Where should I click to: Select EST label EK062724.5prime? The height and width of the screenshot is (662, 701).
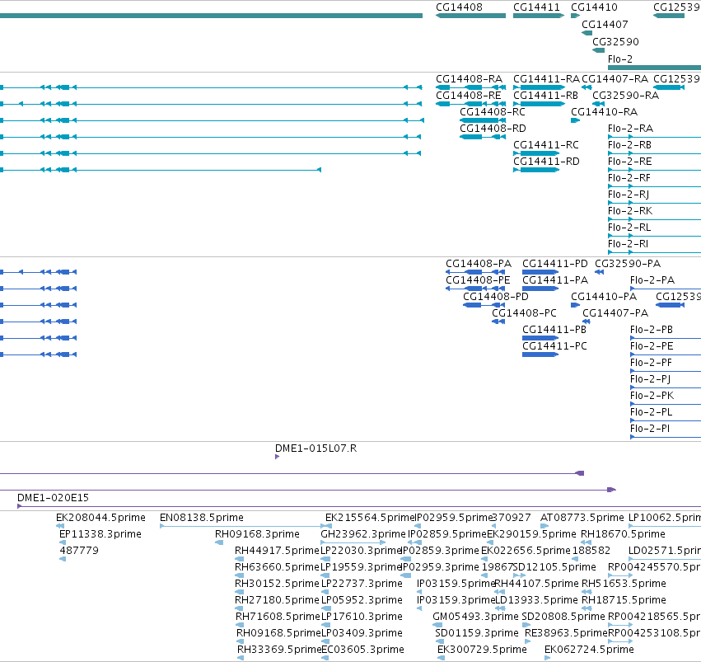click(589, 650)
